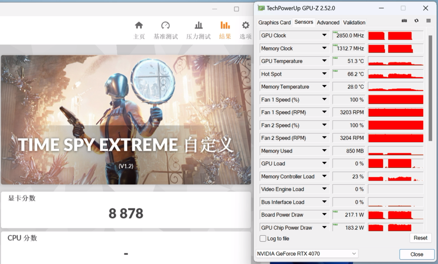Viewport: 438px width, 264px height.
Task: Switch to the Advanced tab
Action: point(328,23)
